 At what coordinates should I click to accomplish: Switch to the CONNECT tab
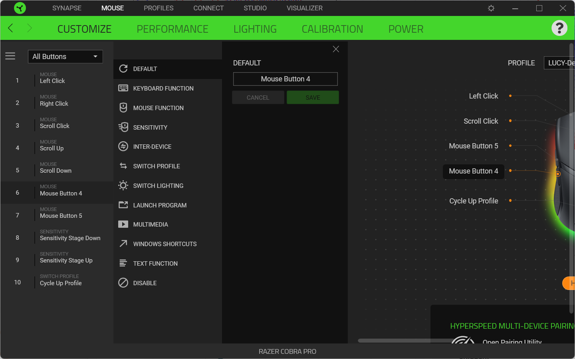[208, 8]
